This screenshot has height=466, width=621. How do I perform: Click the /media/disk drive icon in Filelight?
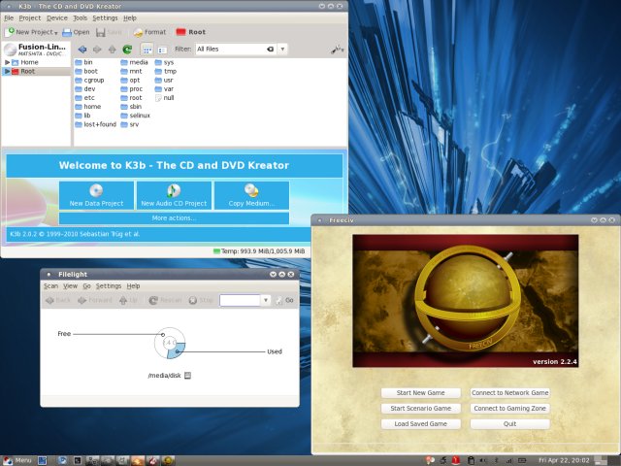click(x=187, y=376)
